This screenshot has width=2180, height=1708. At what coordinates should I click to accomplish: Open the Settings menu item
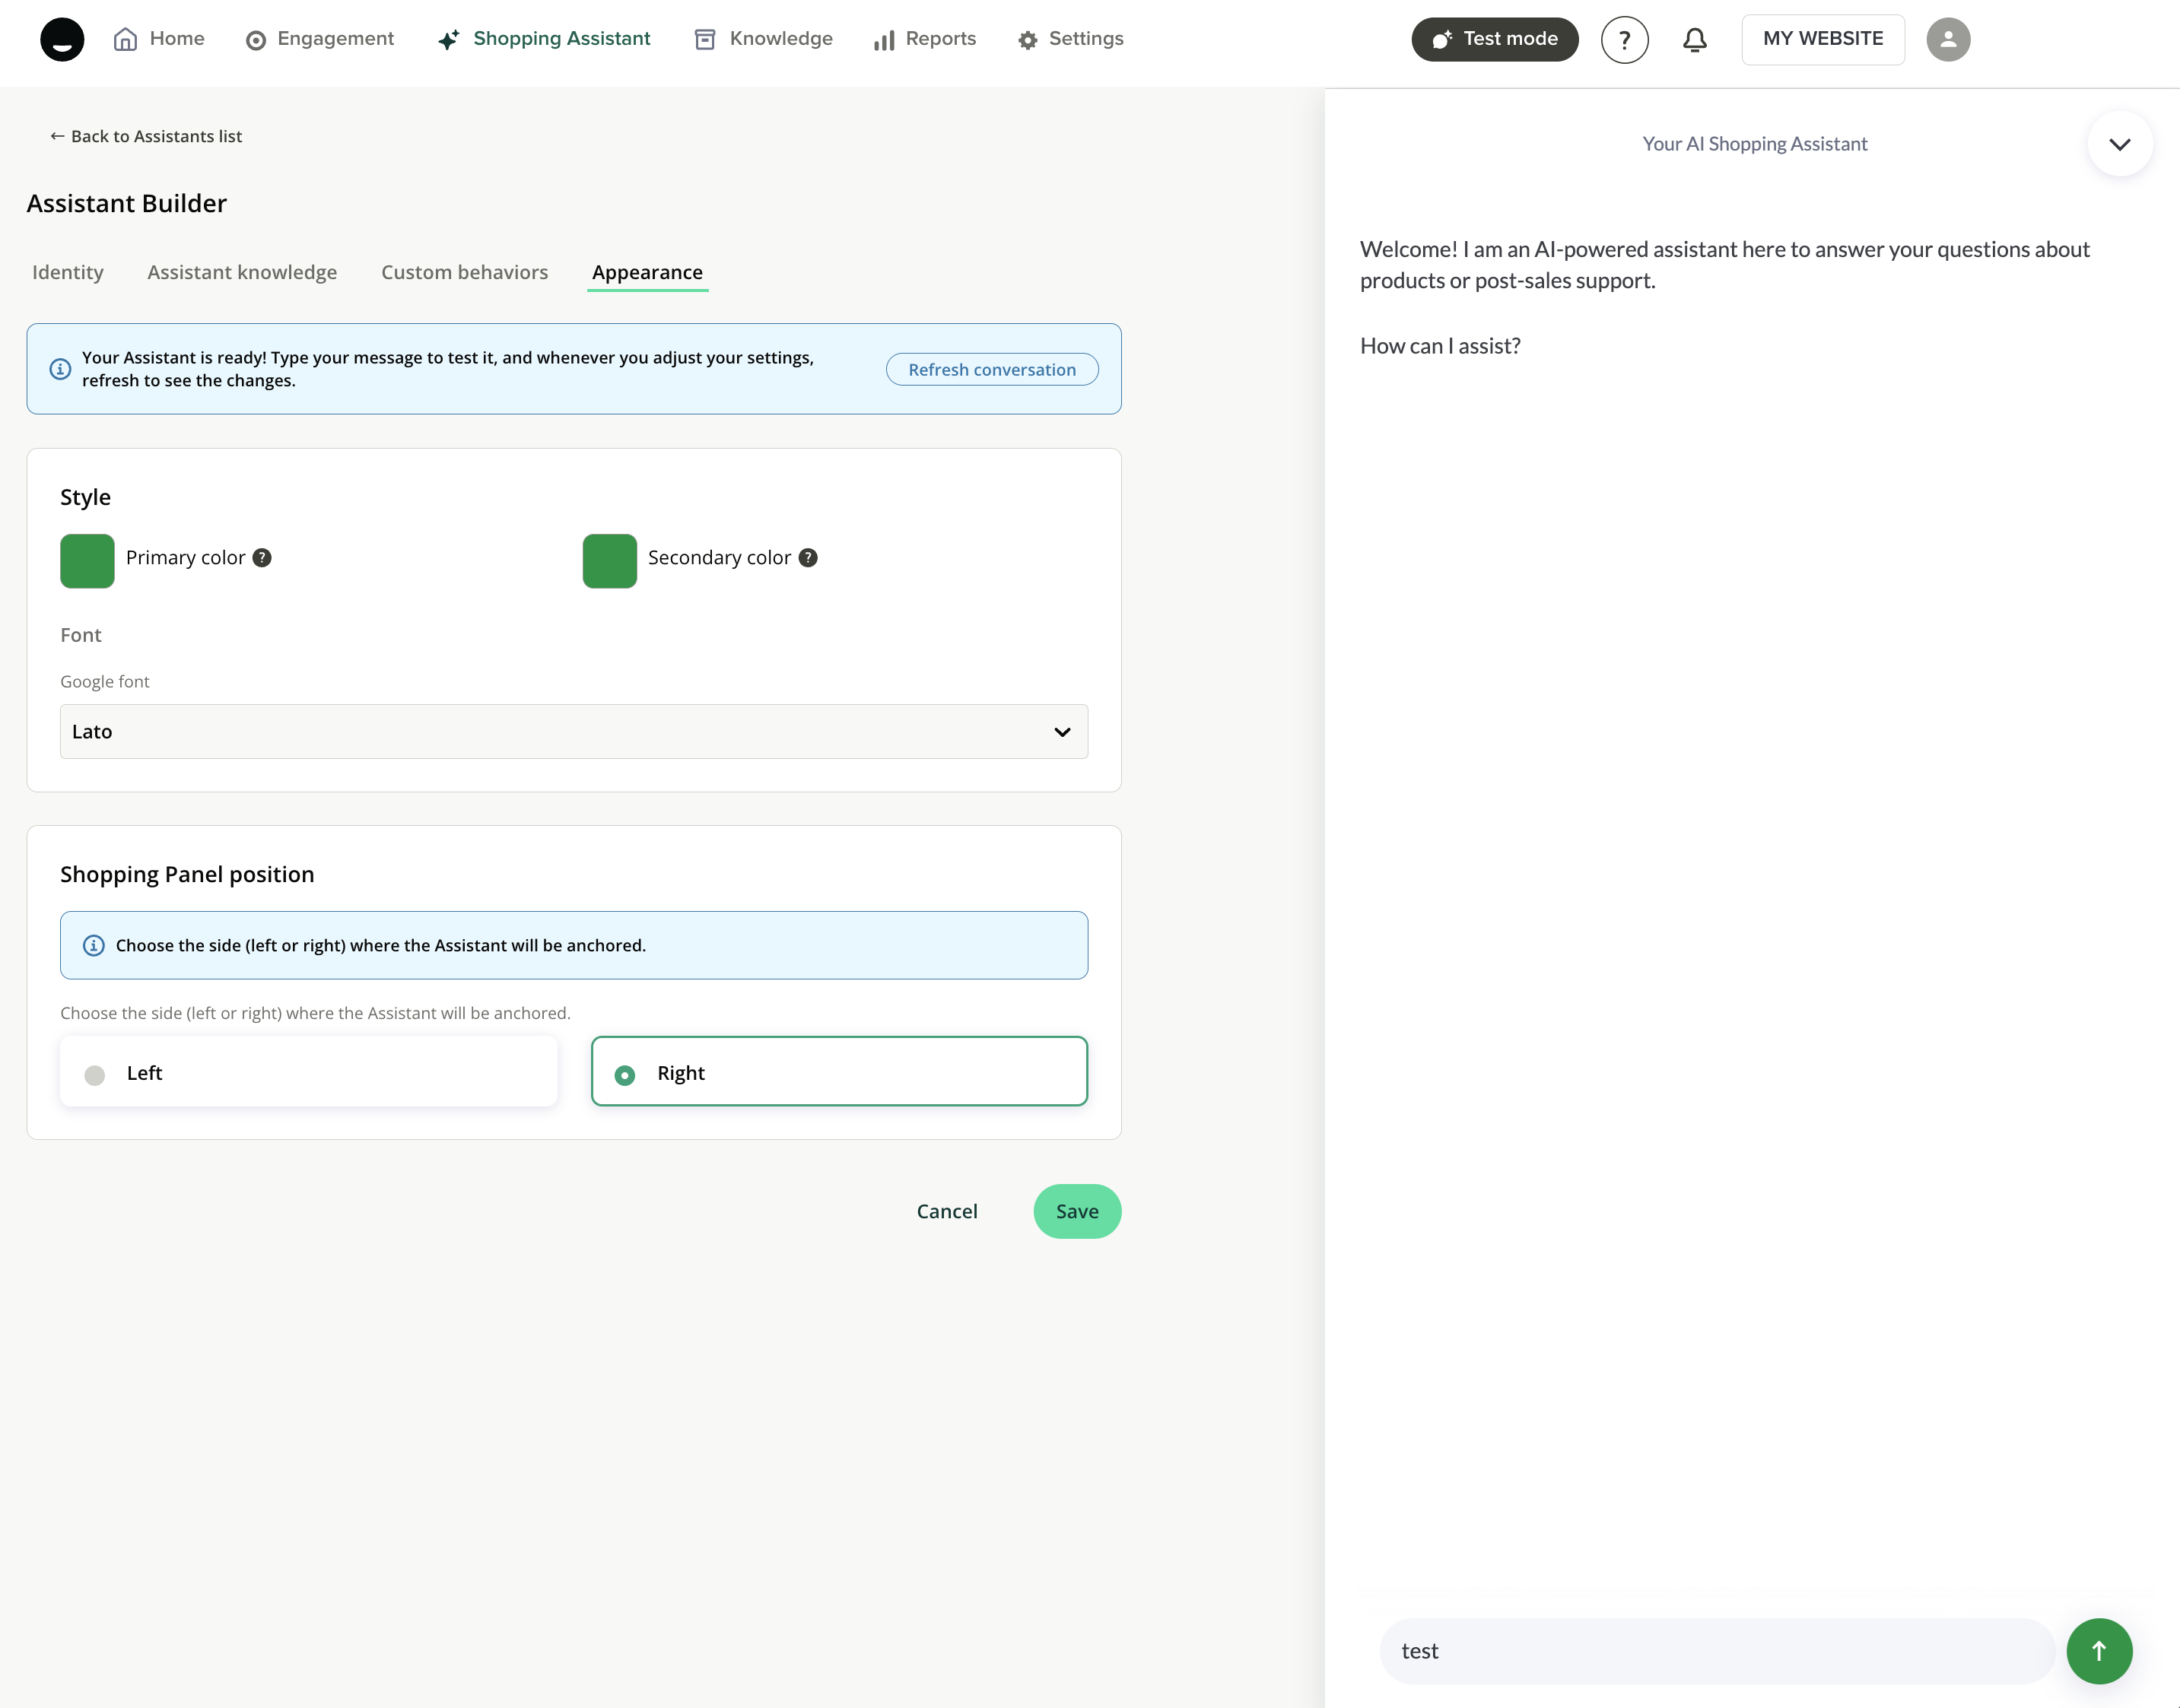point(1071,39)
